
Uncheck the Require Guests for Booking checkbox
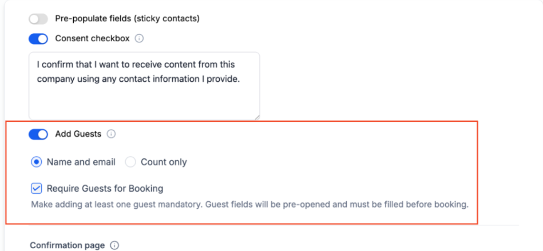[x=37, y=188]
